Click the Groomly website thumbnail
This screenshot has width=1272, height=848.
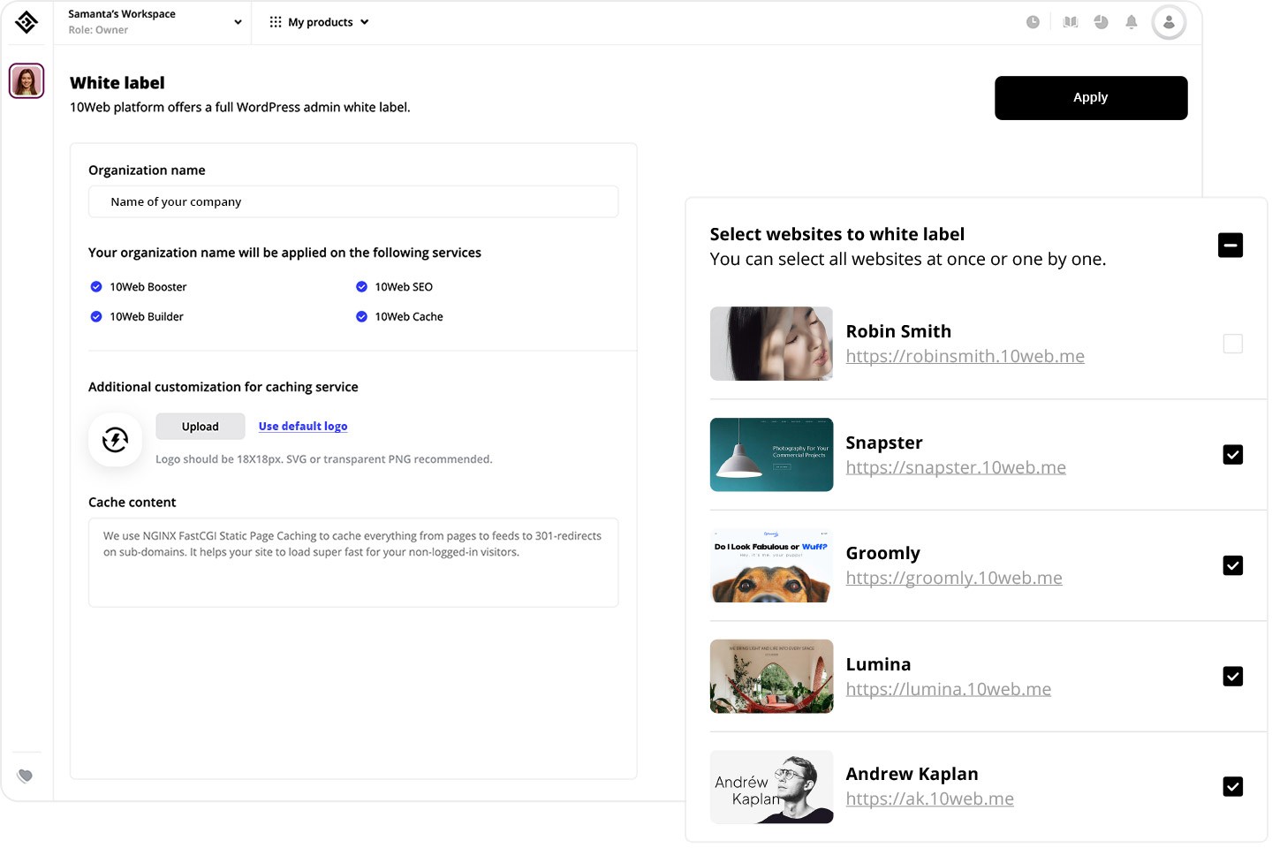[x=771, y=565]
